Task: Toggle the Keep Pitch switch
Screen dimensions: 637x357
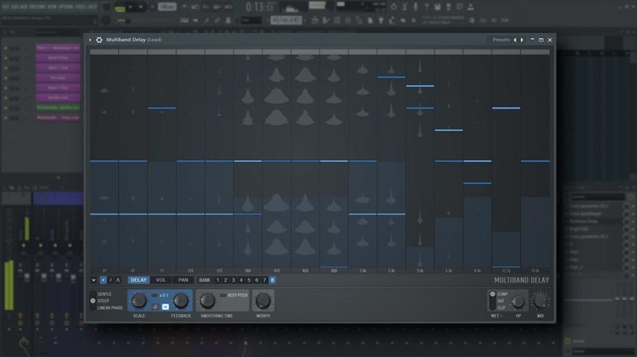Action: 222,295
